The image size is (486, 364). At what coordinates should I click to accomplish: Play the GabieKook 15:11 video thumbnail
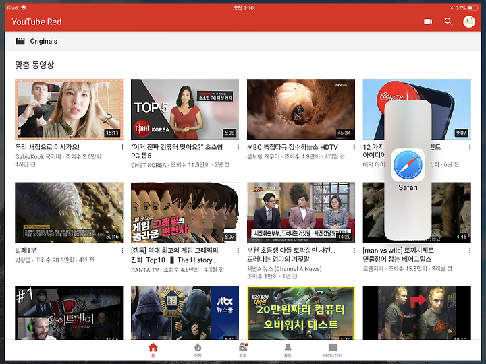(x=69, y=109)
